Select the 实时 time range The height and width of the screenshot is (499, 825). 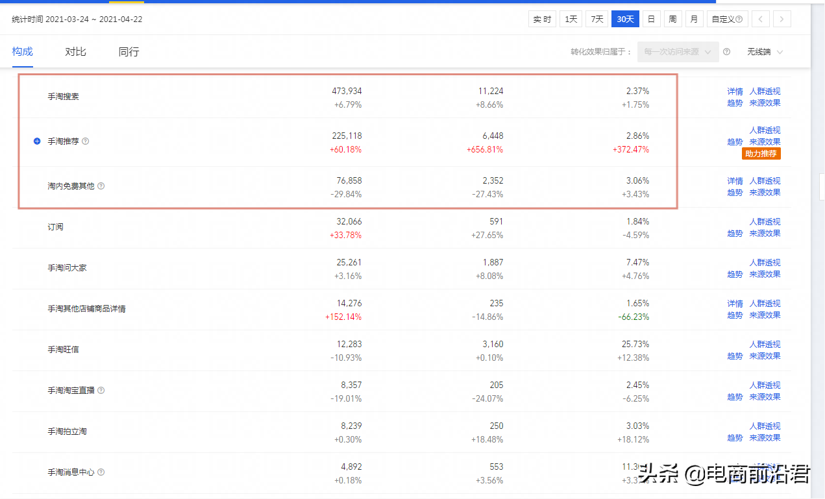(x=542, y=19)
